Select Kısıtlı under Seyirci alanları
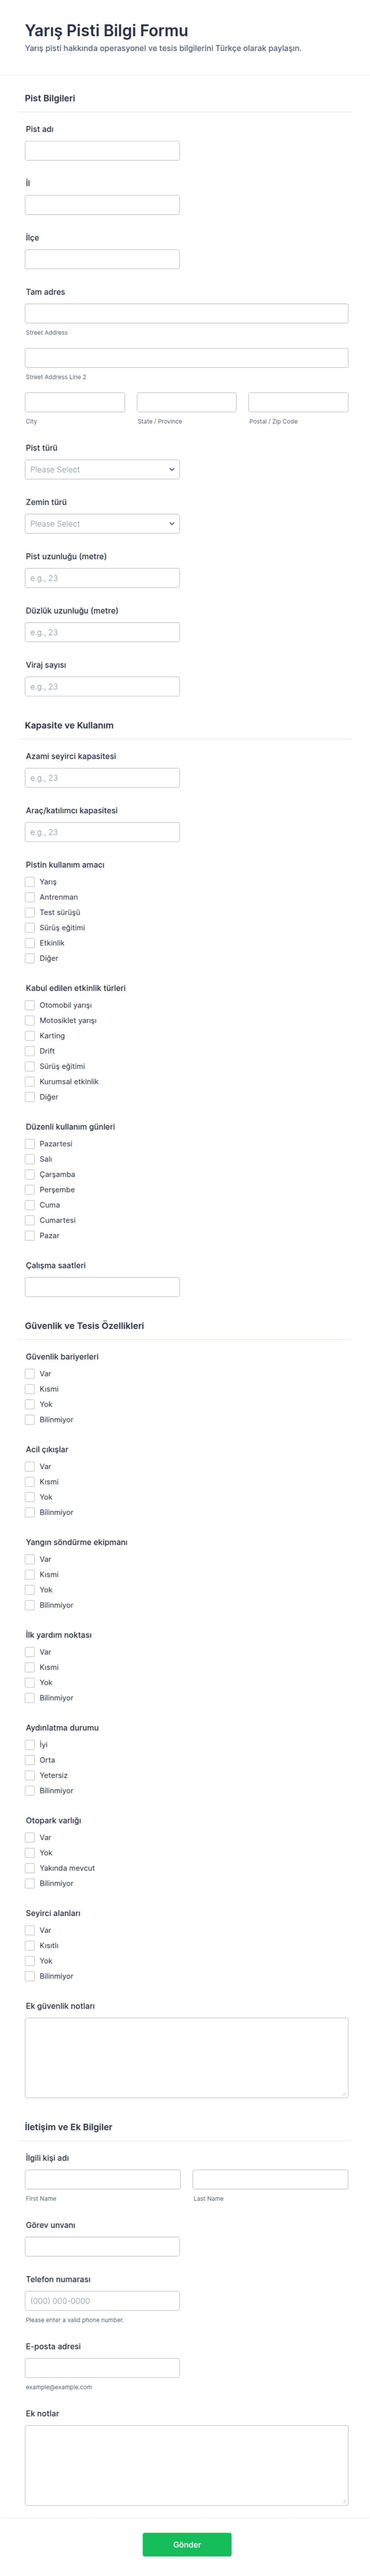 30,1945
